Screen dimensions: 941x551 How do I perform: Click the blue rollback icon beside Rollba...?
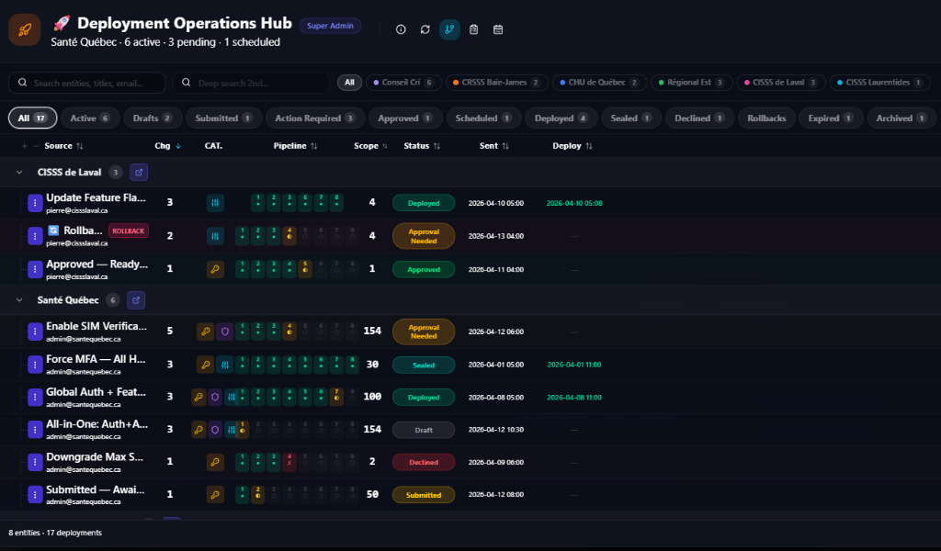pos(53,231)
